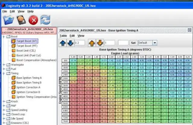Viewport: 193px width, 125px height.
Task: Open Boost Compensation (Atmosphere) table
Action: [x=34, y=60]
